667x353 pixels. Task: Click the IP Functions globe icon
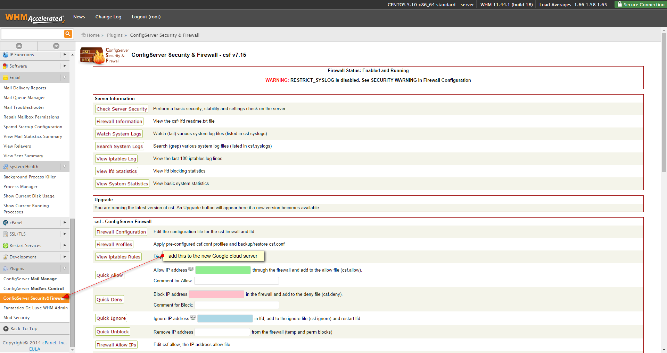tap(6, 55)
